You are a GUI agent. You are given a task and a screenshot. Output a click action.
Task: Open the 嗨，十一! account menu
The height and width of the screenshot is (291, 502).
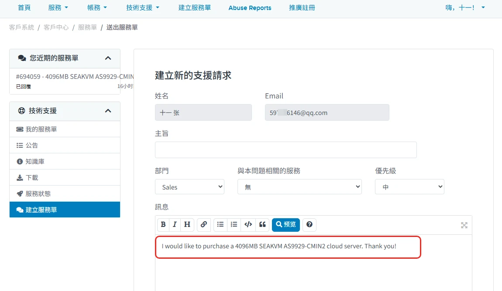point(465,8)
